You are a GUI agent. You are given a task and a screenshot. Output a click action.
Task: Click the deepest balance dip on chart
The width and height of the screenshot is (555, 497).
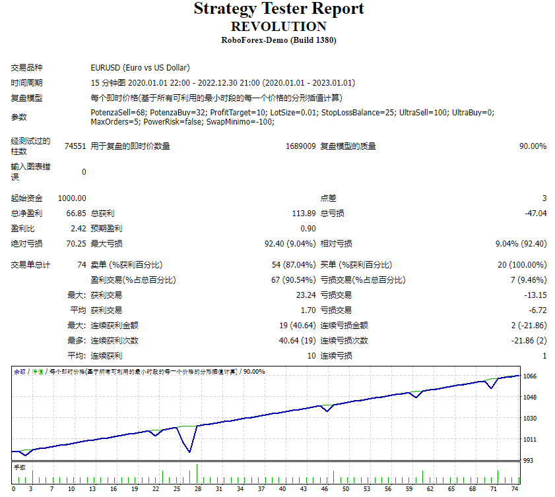pyautogui.click(x=189, y=451)
